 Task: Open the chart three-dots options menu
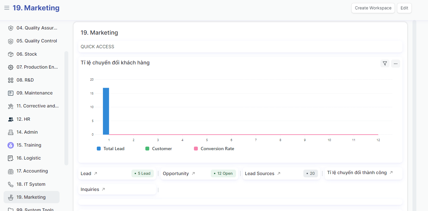coord(395,63)
